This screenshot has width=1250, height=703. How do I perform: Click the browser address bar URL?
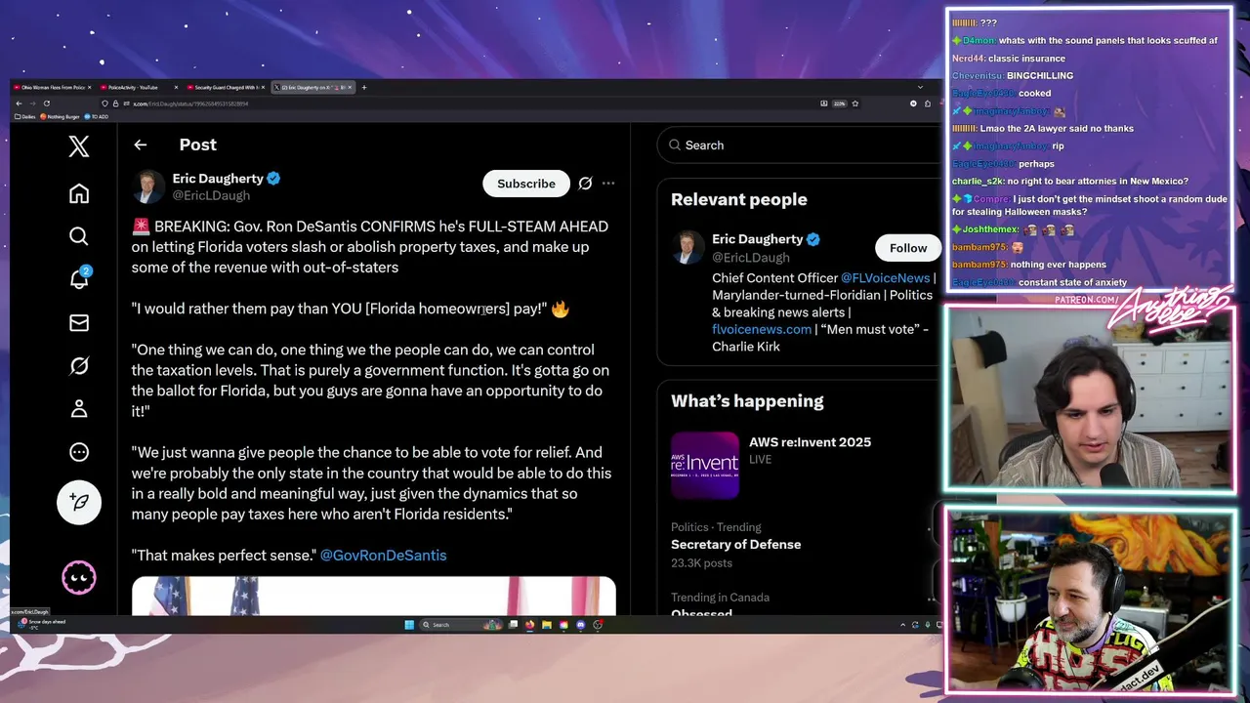tap(190, 103)
